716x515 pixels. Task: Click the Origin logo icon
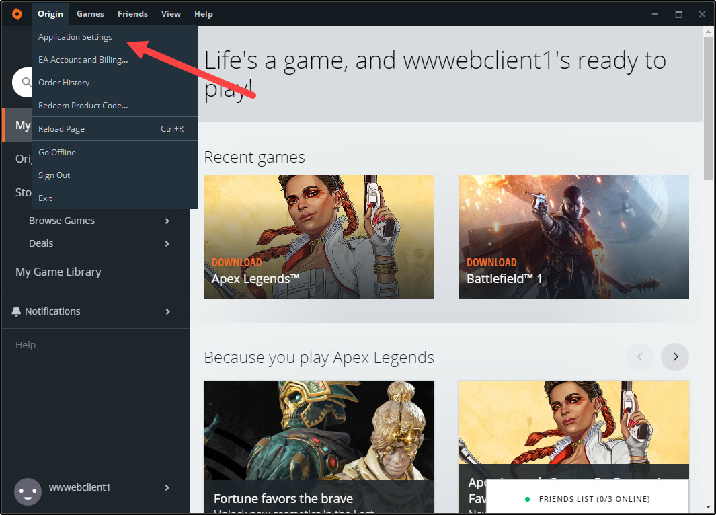17,14
